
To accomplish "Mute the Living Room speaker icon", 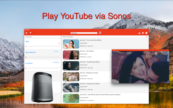I will [x=26, y=68].
